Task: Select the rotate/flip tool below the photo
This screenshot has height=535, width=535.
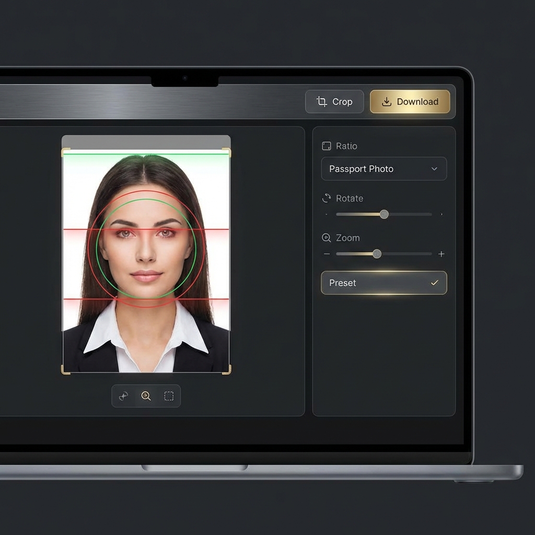Action: click(x=124, y=396)
